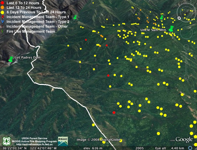Click the RSAC logo
This screenshot has height=150, width=197.
[x=63, y=141]
